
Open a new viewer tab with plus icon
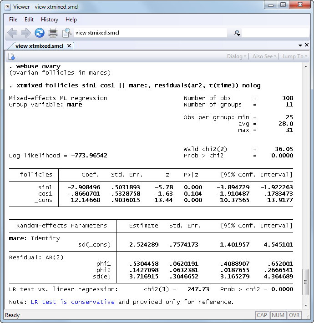click(x=11, y=56)
